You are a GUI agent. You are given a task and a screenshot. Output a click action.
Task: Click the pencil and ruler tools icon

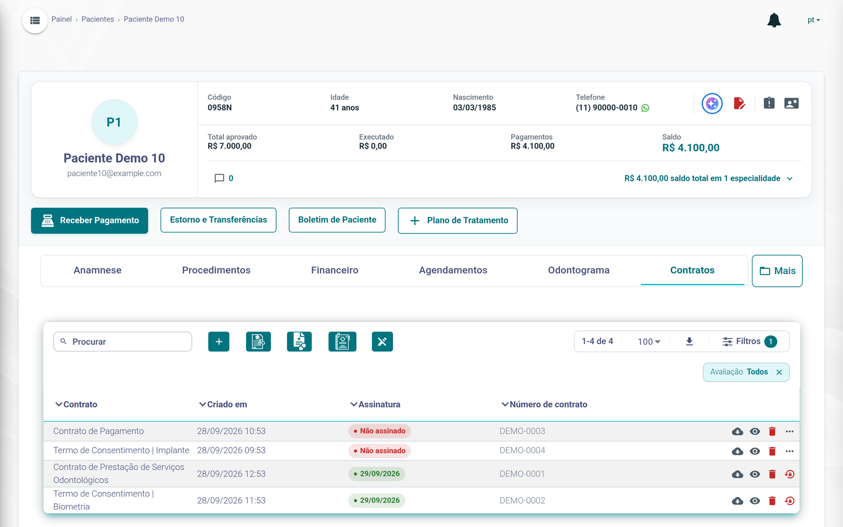(383, 341)
